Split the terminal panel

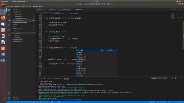click(x=172, y=78)
